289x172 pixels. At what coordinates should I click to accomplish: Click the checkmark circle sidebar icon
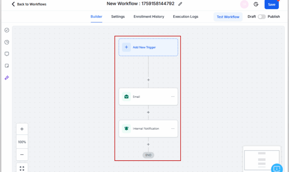tap(7, 30)
